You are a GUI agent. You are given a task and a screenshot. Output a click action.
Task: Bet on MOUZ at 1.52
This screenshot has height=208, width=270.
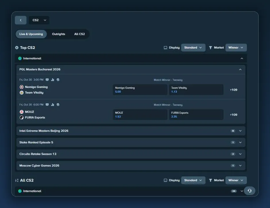point(140,115)
